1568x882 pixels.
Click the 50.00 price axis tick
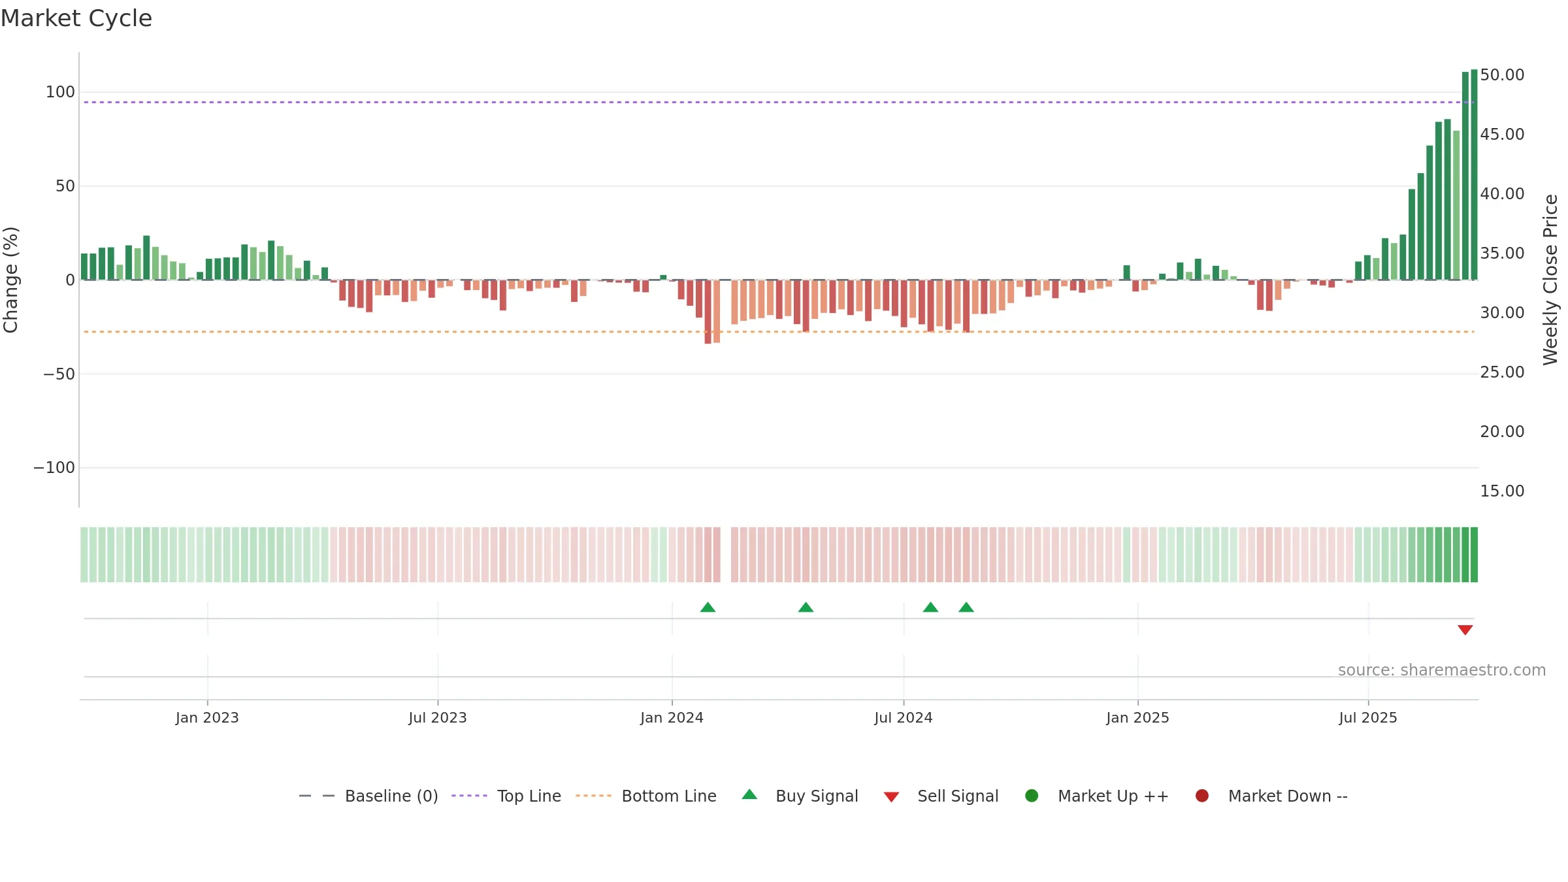pyautogui.click(x=1502, y=75)
